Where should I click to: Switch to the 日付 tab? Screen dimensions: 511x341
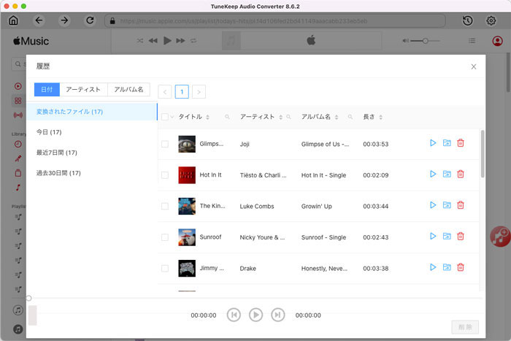click(x=47, y=89)
